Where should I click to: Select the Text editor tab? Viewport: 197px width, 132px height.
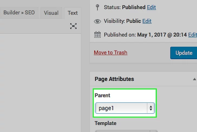click(73, 13)
